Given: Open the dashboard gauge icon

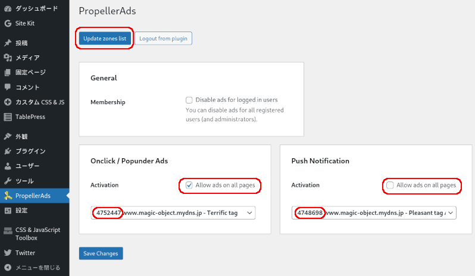Looking at the screenshot, I should 8,8.
